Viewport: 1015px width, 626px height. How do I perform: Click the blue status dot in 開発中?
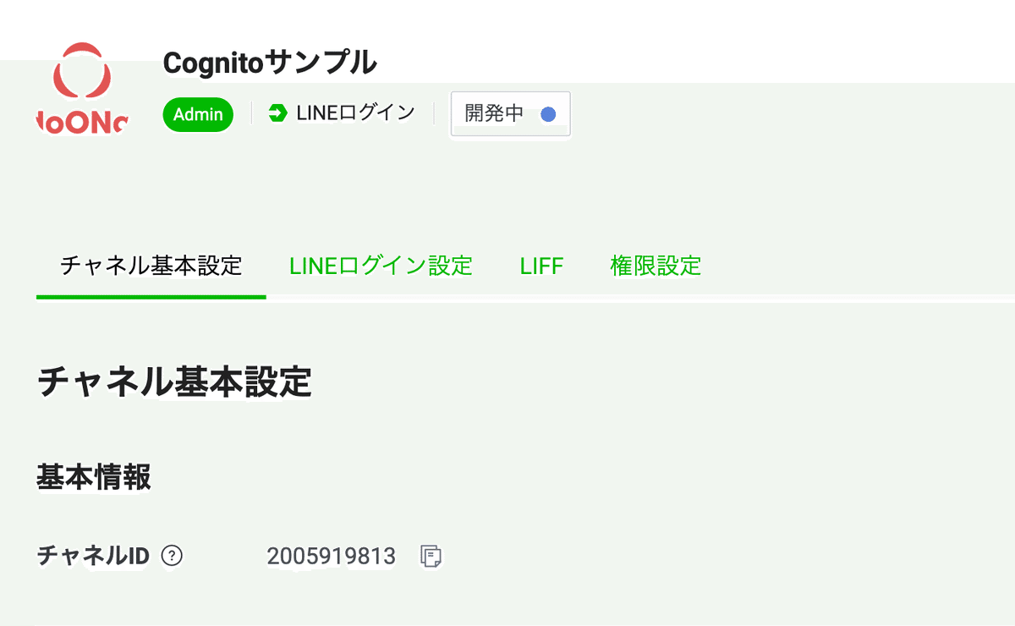(x=548, y=113)
